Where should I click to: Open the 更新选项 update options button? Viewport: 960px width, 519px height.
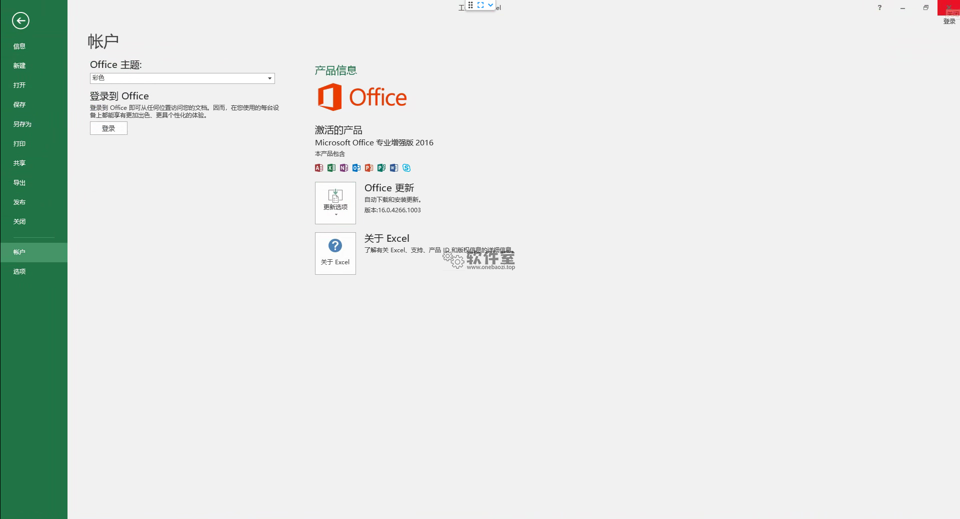point(335,203)
